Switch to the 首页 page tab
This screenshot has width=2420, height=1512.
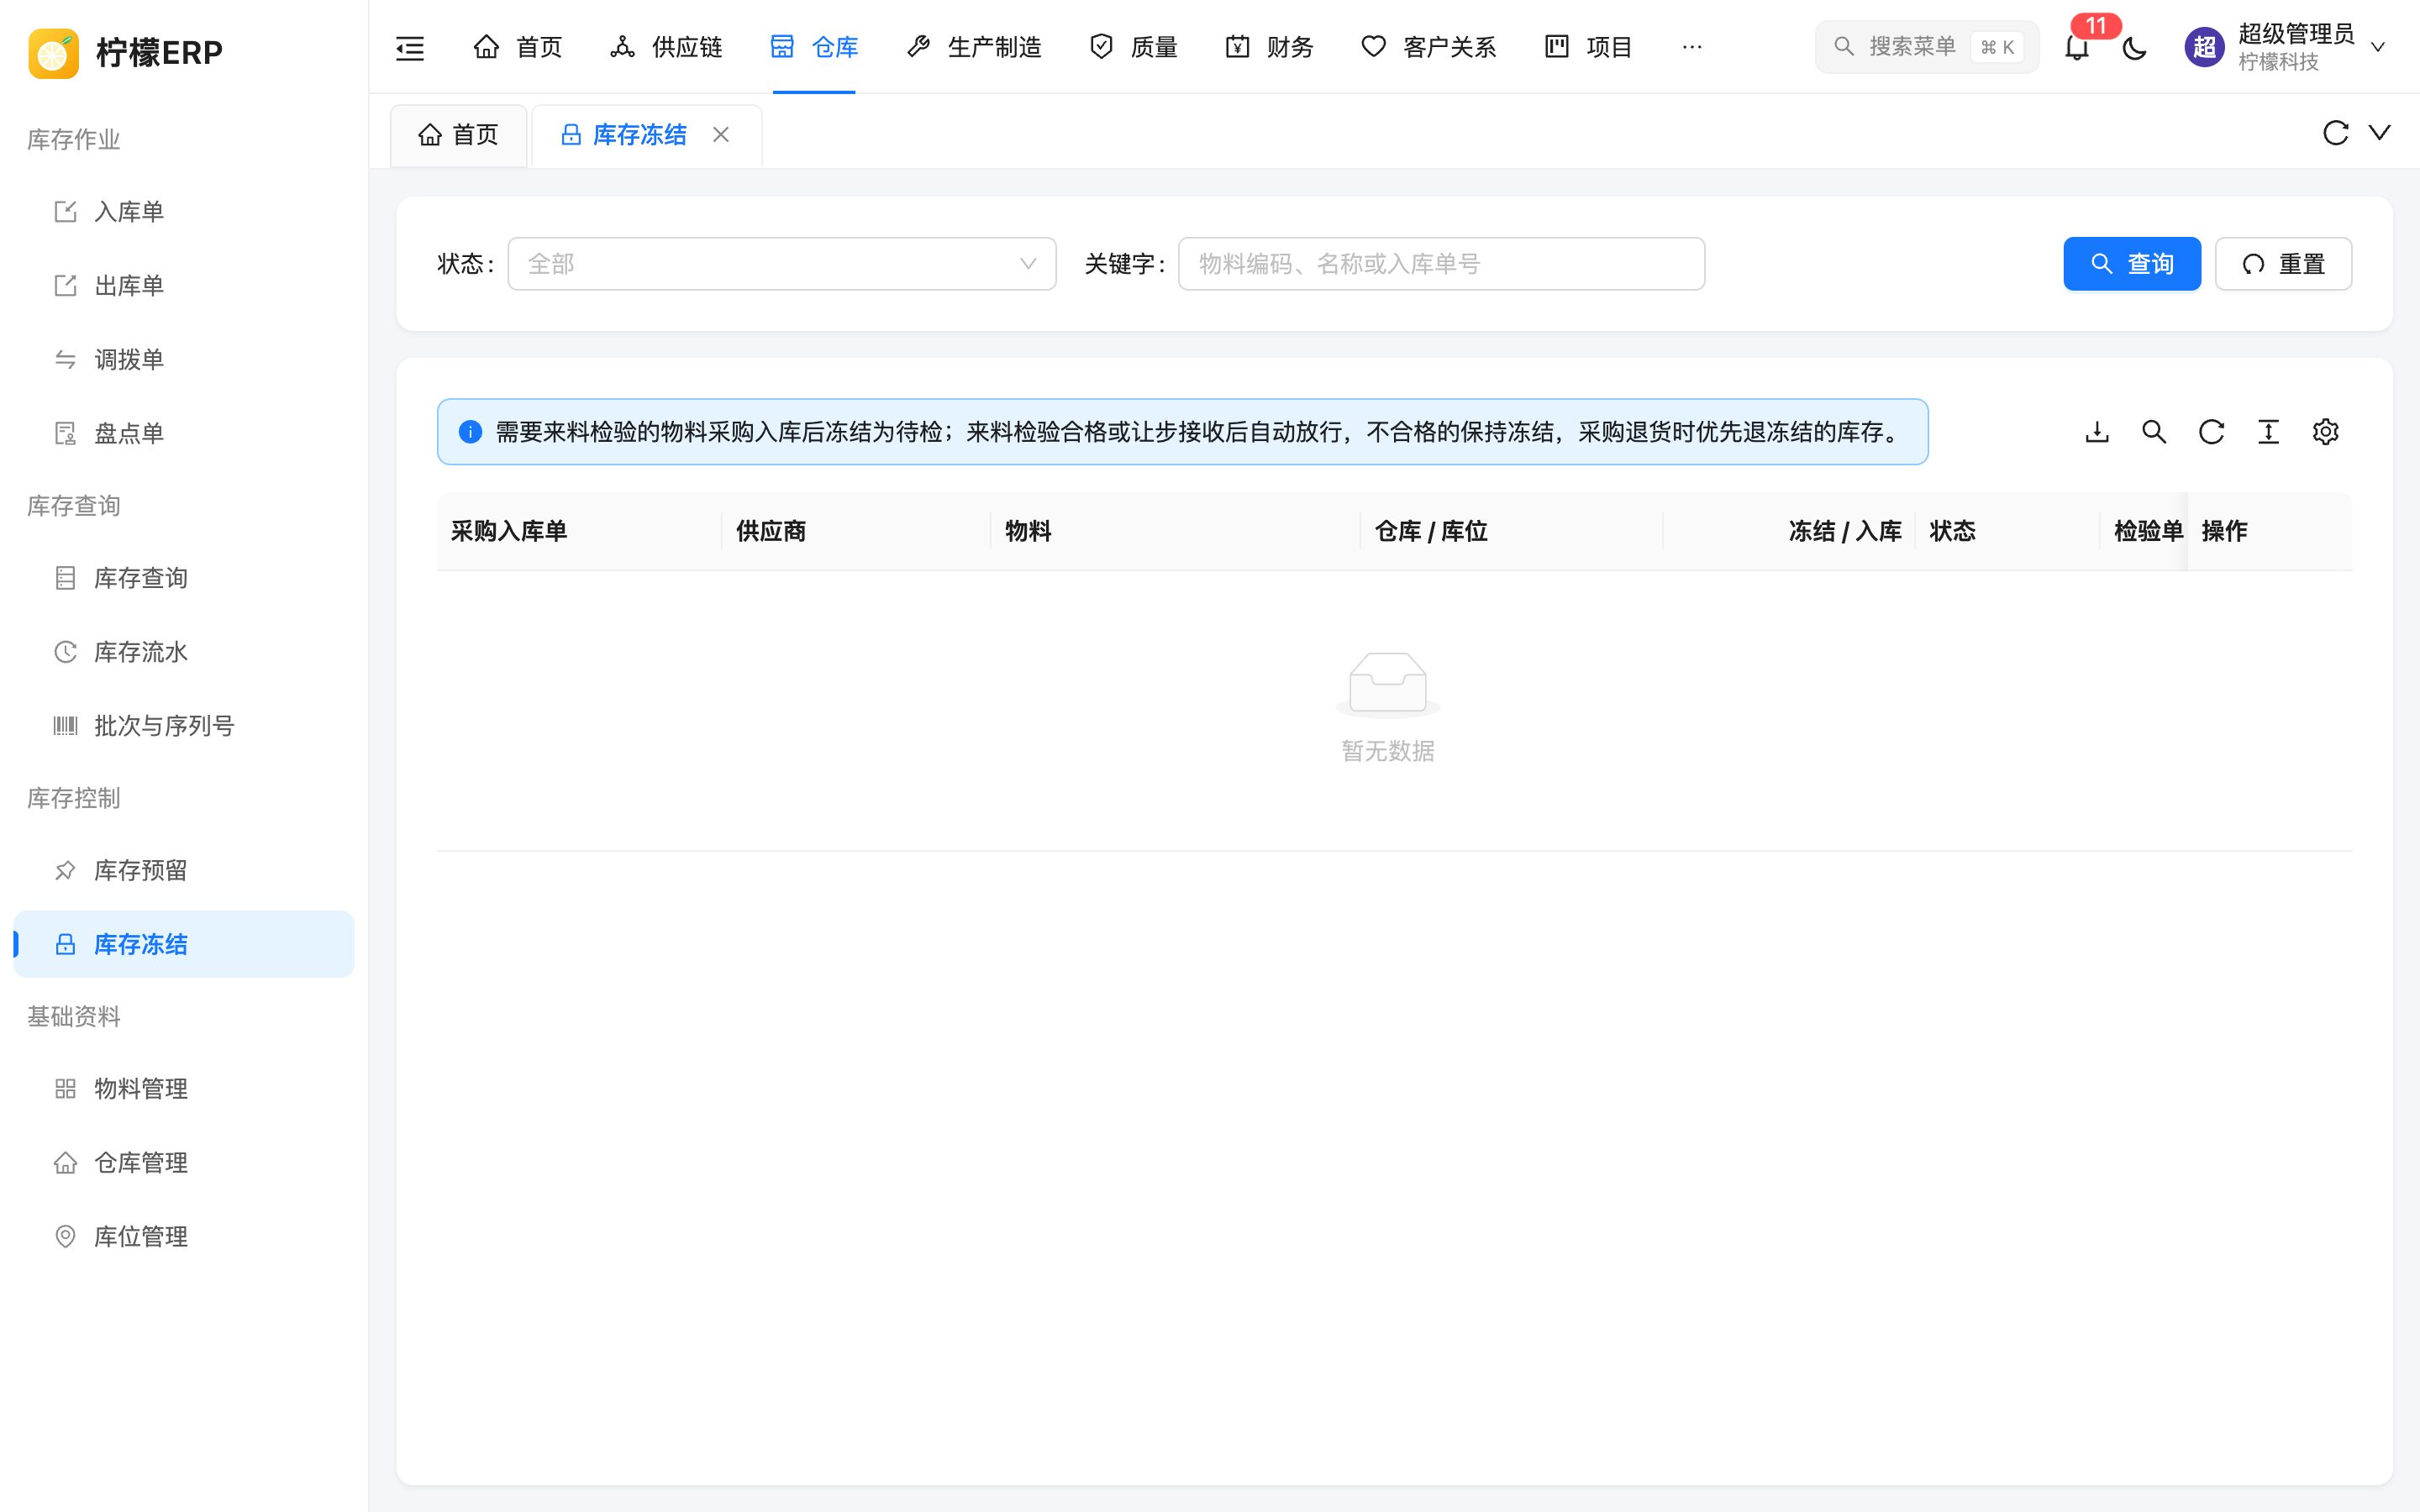click(459, 135)
